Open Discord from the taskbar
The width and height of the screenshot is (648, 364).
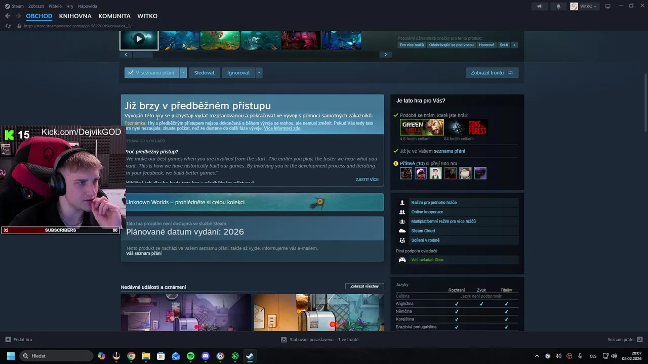206,356
